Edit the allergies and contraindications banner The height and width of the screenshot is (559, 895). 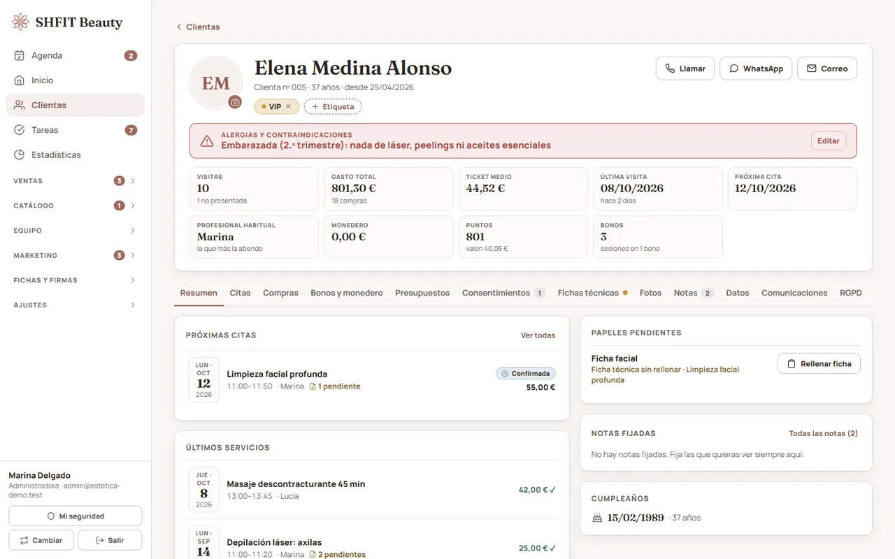(829, 141)
